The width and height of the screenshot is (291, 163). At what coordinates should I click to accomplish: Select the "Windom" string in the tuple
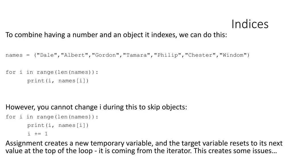point(233,55)
